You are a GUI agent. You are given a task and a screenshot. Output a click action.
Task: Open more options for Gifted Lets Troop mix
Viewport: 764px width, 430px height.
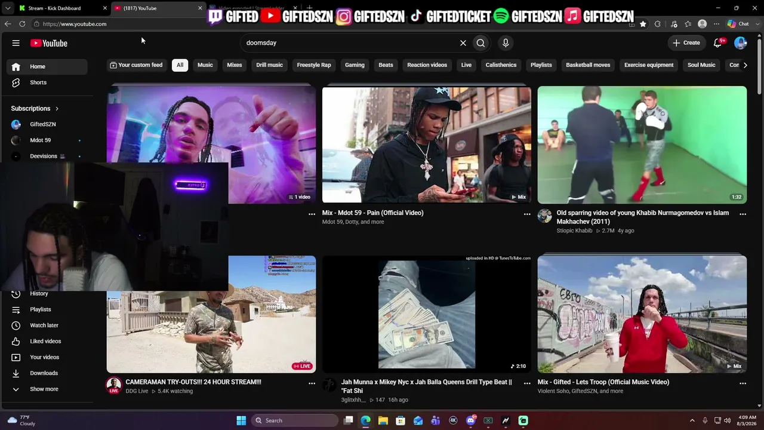coord(743,383)
